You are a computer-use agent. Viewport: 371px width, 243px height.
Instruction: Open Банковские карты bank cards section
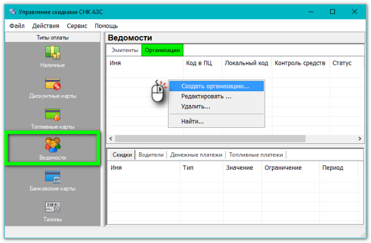click(52, 177)
